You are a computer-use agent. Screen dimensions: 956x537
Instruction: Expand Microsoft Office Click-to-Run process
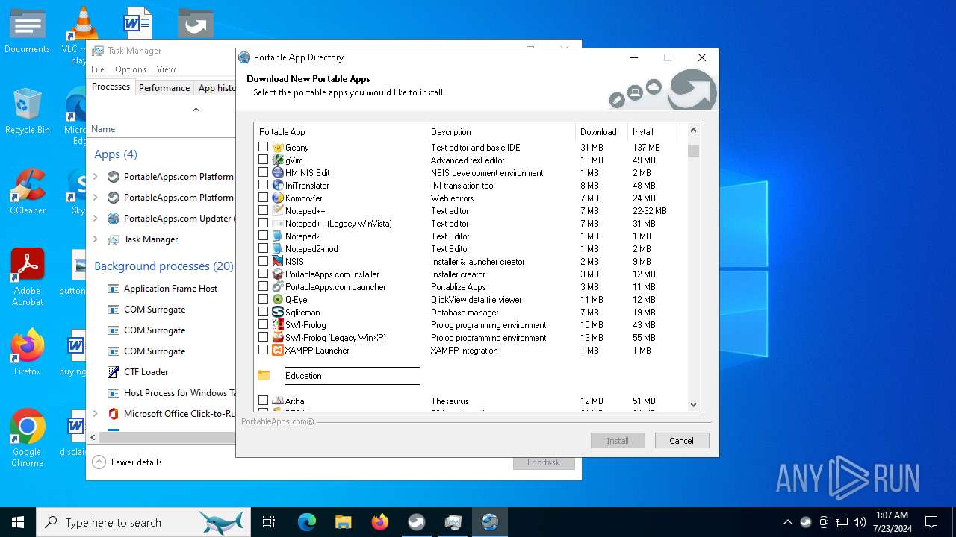pos(95,414)
